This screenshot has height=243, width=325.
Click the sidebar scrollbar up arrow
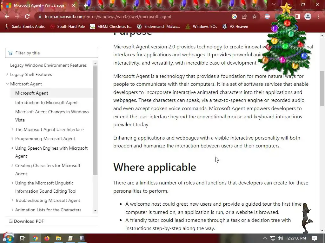click(x=95, y=63)
